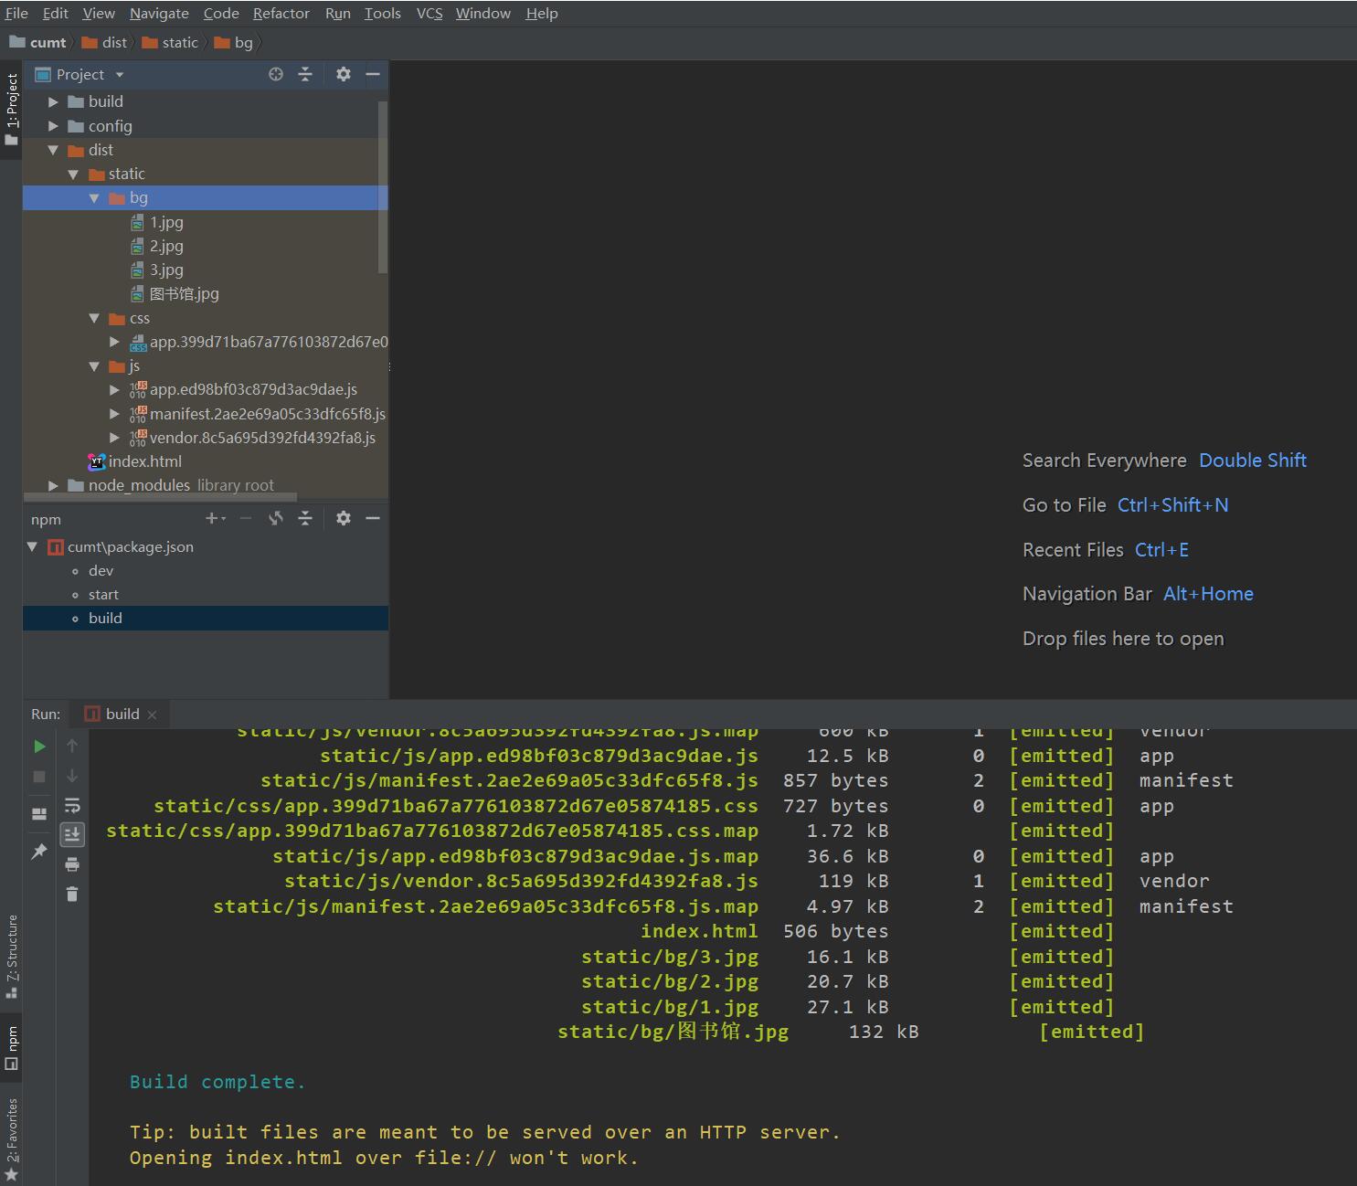
Task: Hide the npm tool window
Action: tap(373, 519)
